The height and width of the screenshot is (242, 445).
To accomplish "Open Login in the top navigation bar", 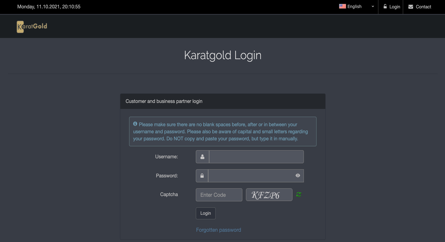I will pyautogui.click(x=391, y=7).
